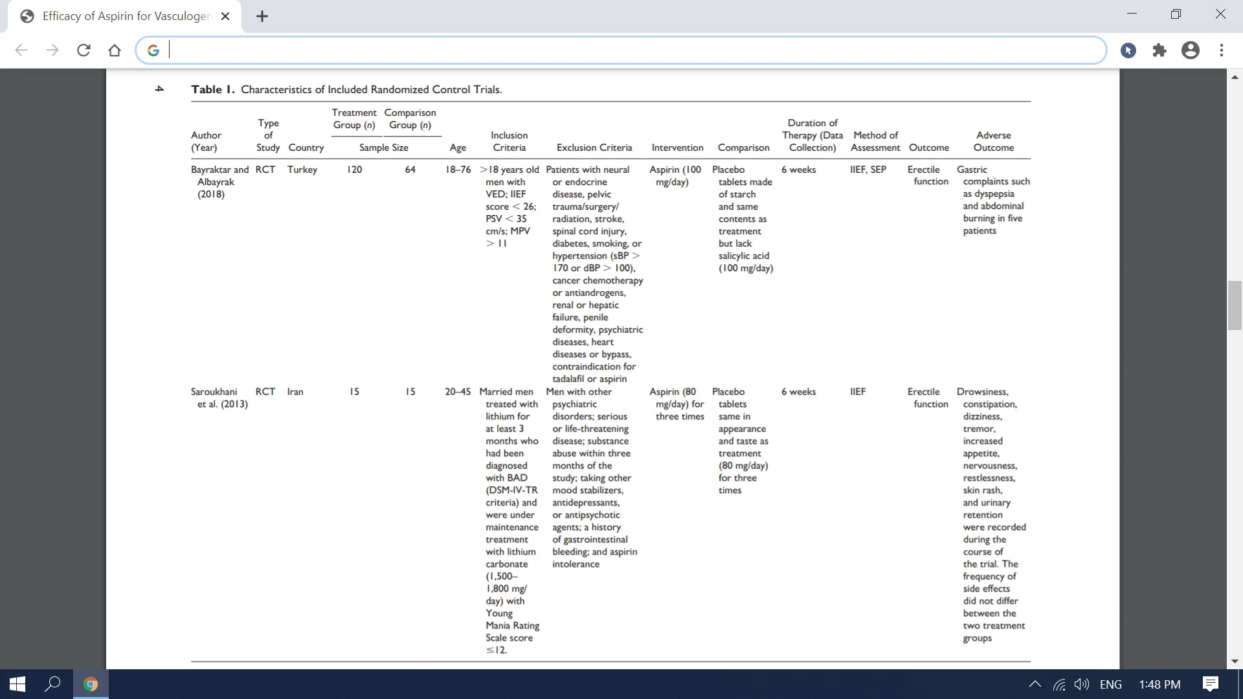This screenshot has width=1243, height=699.
Task: Click the 1:48 PM clock
Action: click(1159, 684)
